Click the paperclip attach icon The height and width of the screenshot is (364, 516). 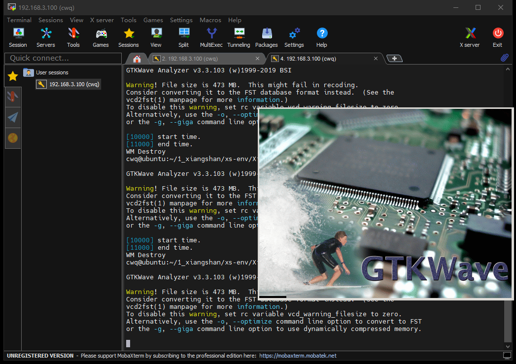pos(505,58)
